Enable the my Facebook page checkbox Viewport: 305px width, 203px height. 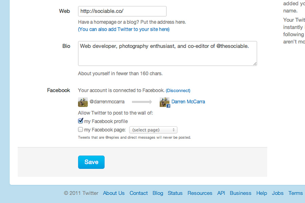click(x=81, y=130)
